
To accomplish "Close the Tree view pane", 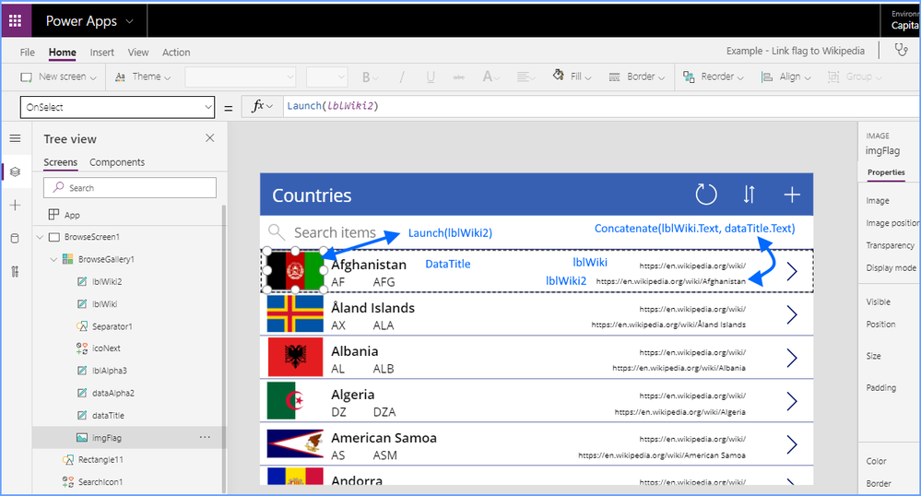I will [x=209, y=137].
